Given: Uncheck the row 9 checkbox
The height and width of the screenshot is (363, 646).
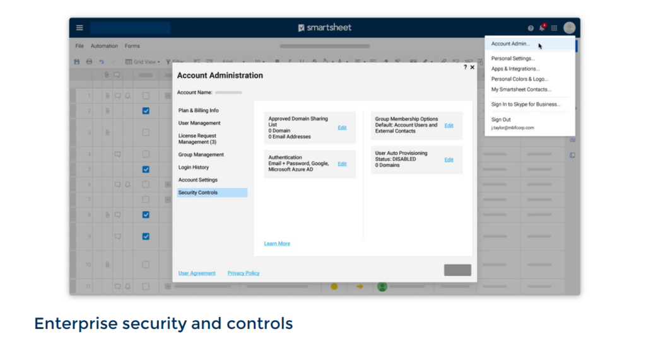Looking at the screenshot, I should tap(146, 236).
